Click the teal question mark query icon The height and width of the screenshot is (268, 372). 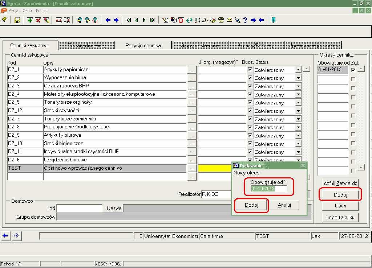pyautogui.click(x=87, y=20)
